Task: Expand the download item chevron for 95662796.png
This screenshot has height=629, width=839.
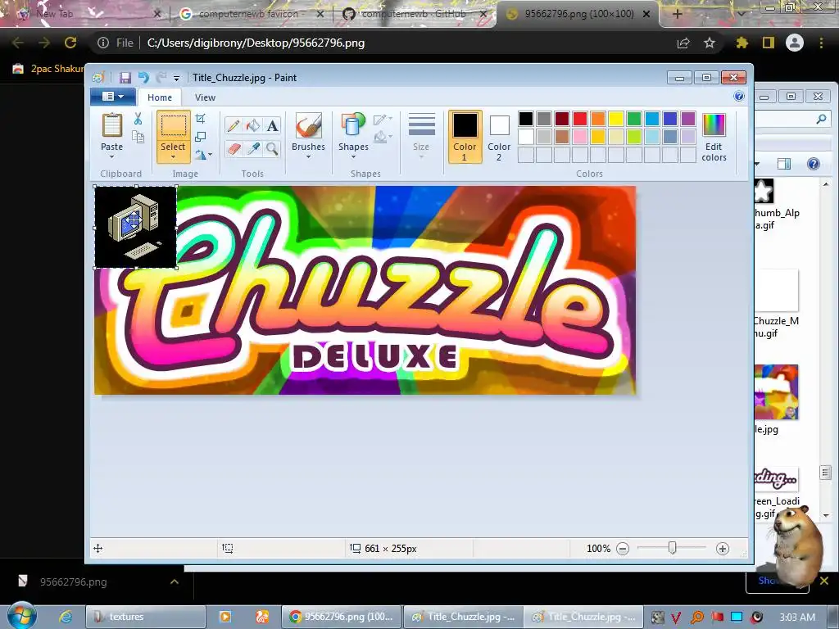Action: pos(175,581)
